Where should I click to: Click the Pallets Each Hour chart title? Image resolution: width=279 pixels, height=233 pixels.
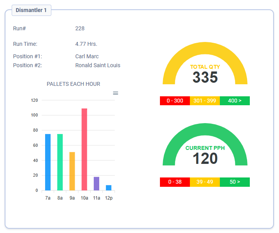tap(73, 84)
